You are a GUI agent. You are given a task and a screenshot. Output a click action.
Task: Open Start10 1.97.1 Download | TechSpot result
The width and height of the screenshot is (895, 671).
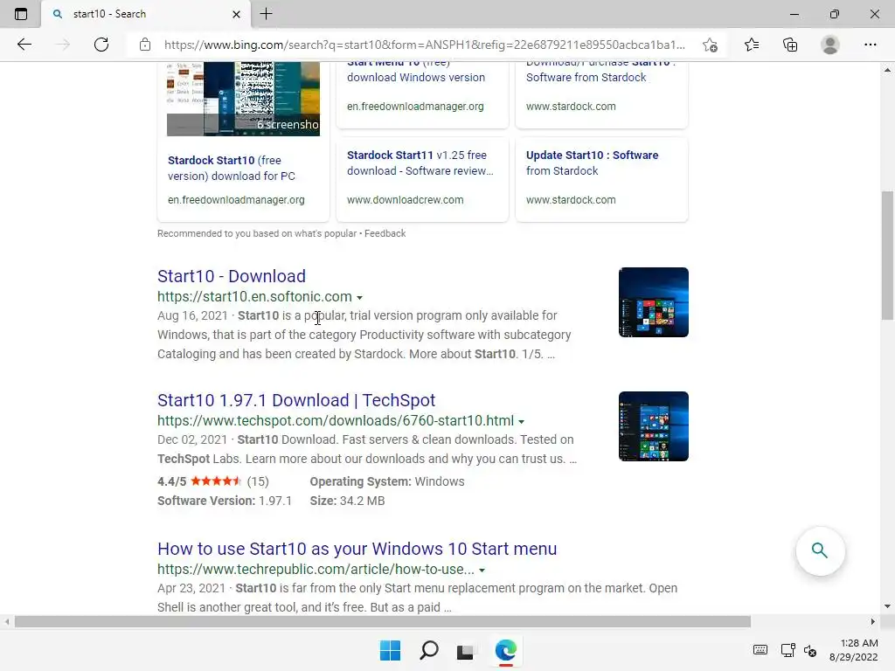296,400
